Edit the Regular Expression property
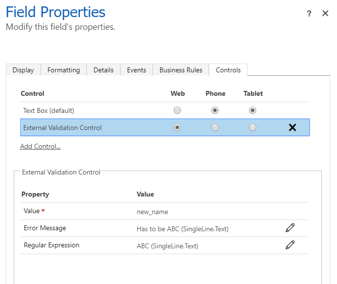The height and width of the screenshot is (284, 337). click(x=290, y=245)
